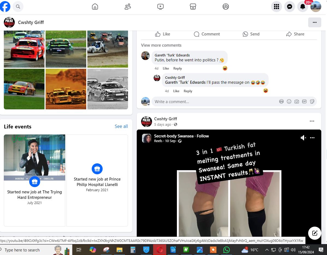This screenshot has width=327, height=255.
Task: Open the notifications bell
Action: click(303, 7)
